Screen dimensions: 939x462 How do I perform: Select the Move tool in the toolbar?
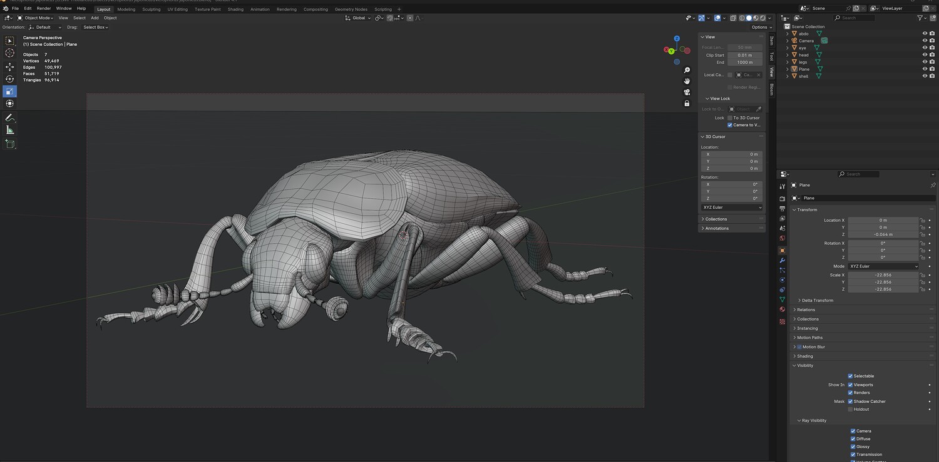tap(10, 66)
